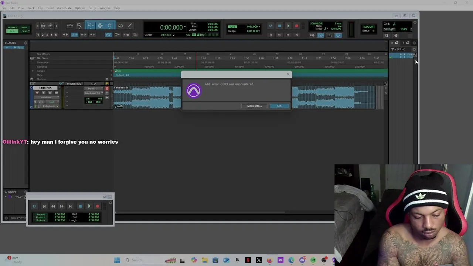
Task: Open Nudge value dropdown
Action: click(x=259, y=31)
